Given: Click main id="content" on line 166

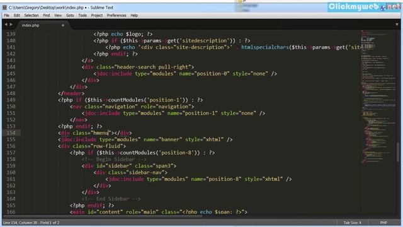Looking at the screenshot, I should tap(96, 212).
